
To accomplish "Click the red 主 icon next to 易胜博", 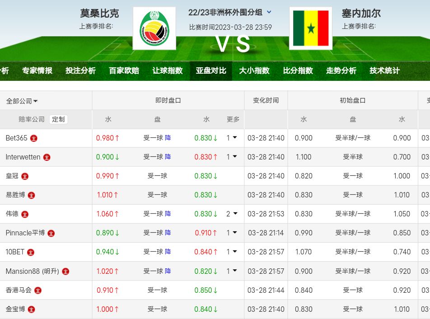I will tap(31, 195).
